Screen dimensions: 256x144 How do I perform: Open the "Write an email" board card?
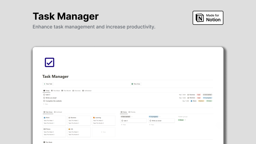161,121
